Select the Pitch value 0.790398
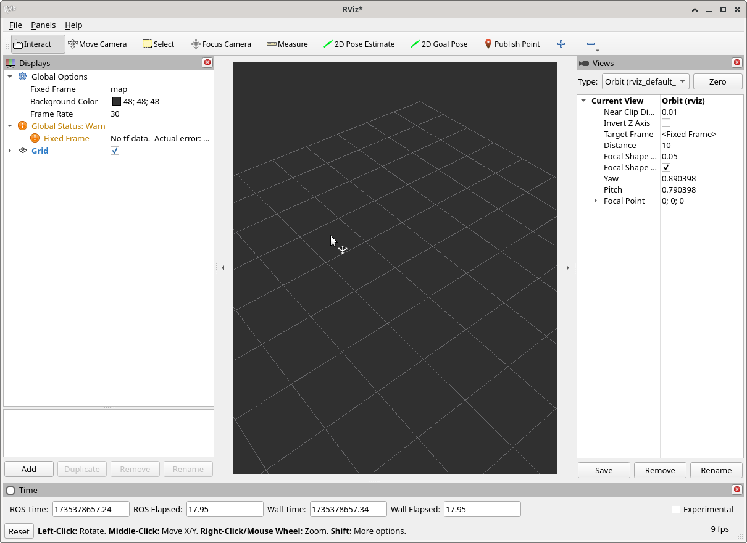 [678, 189]
